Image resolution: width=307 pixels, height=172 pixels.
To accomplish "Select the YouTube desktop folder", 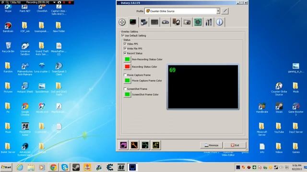I will point(279,128).
